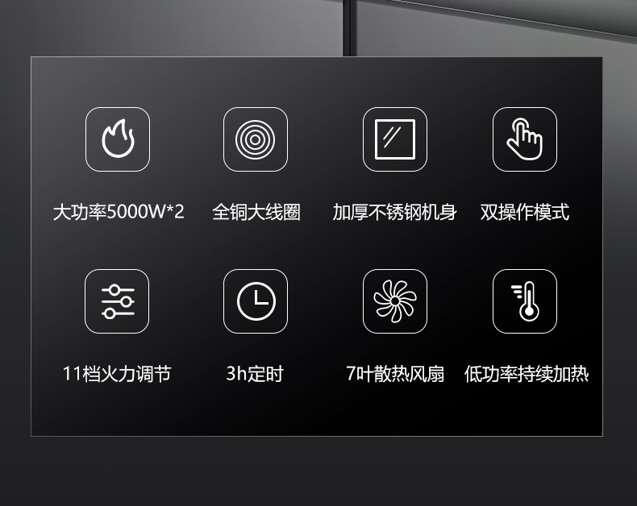Viewport: 637px width, 506px height.
Task: Click the vertical black pole above the panel
Action: [349, 28]
